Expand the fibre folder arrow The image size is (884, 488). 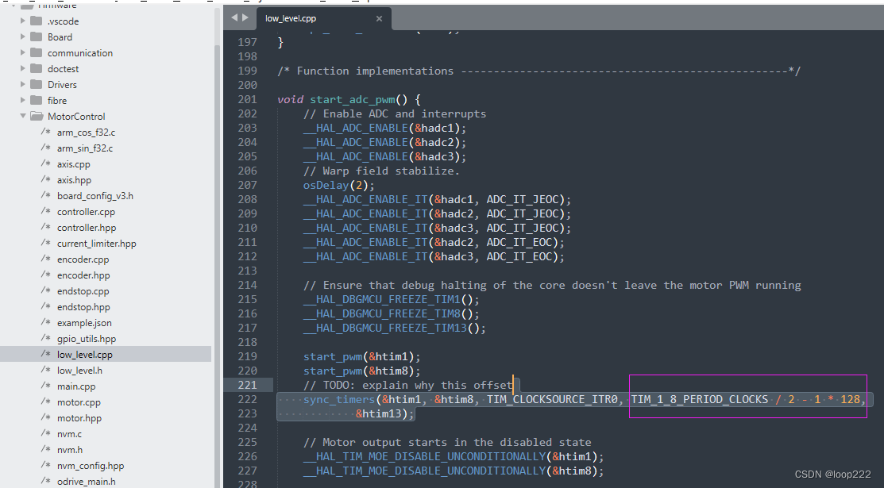(22, 100)
